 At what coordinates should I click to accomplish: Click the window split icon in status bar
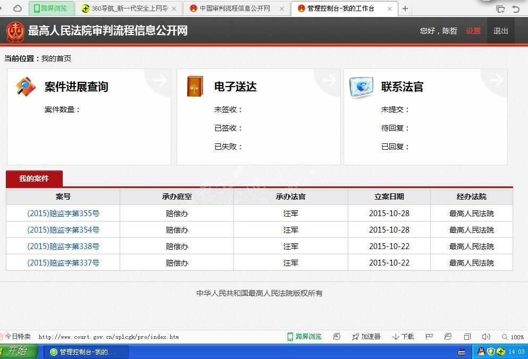(467, 337)
